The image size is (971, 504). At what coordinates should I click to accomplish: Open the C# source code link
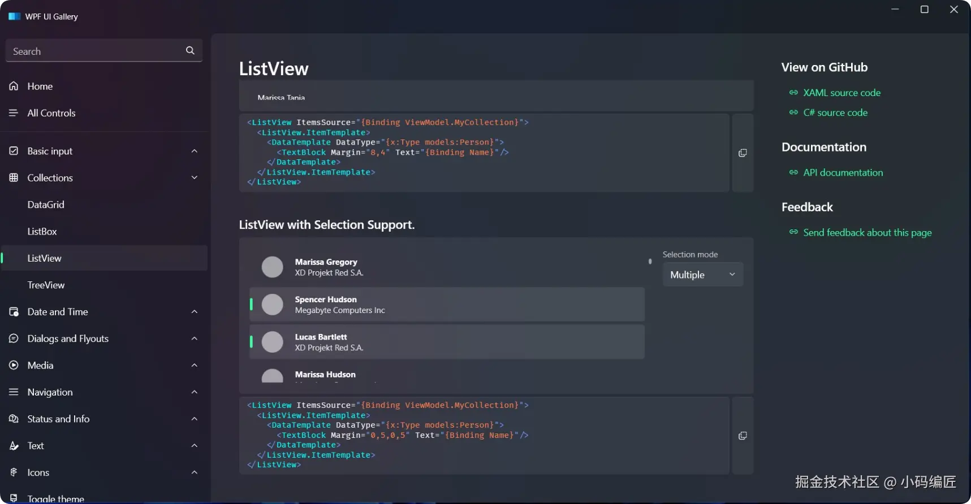pos(835,112)
